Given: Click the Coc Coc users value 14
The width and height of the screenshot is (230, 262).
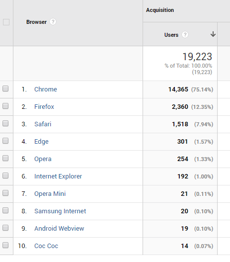Looking at the screenshot, I should click(185, 246).
